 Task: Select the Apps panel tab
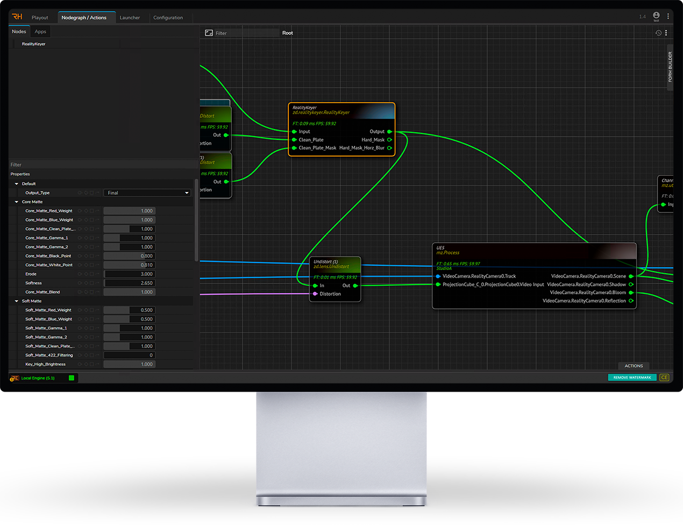(x=40, y=32)
